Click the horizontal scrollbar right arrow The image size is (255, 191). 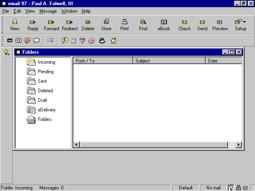(x=239, y=145)
